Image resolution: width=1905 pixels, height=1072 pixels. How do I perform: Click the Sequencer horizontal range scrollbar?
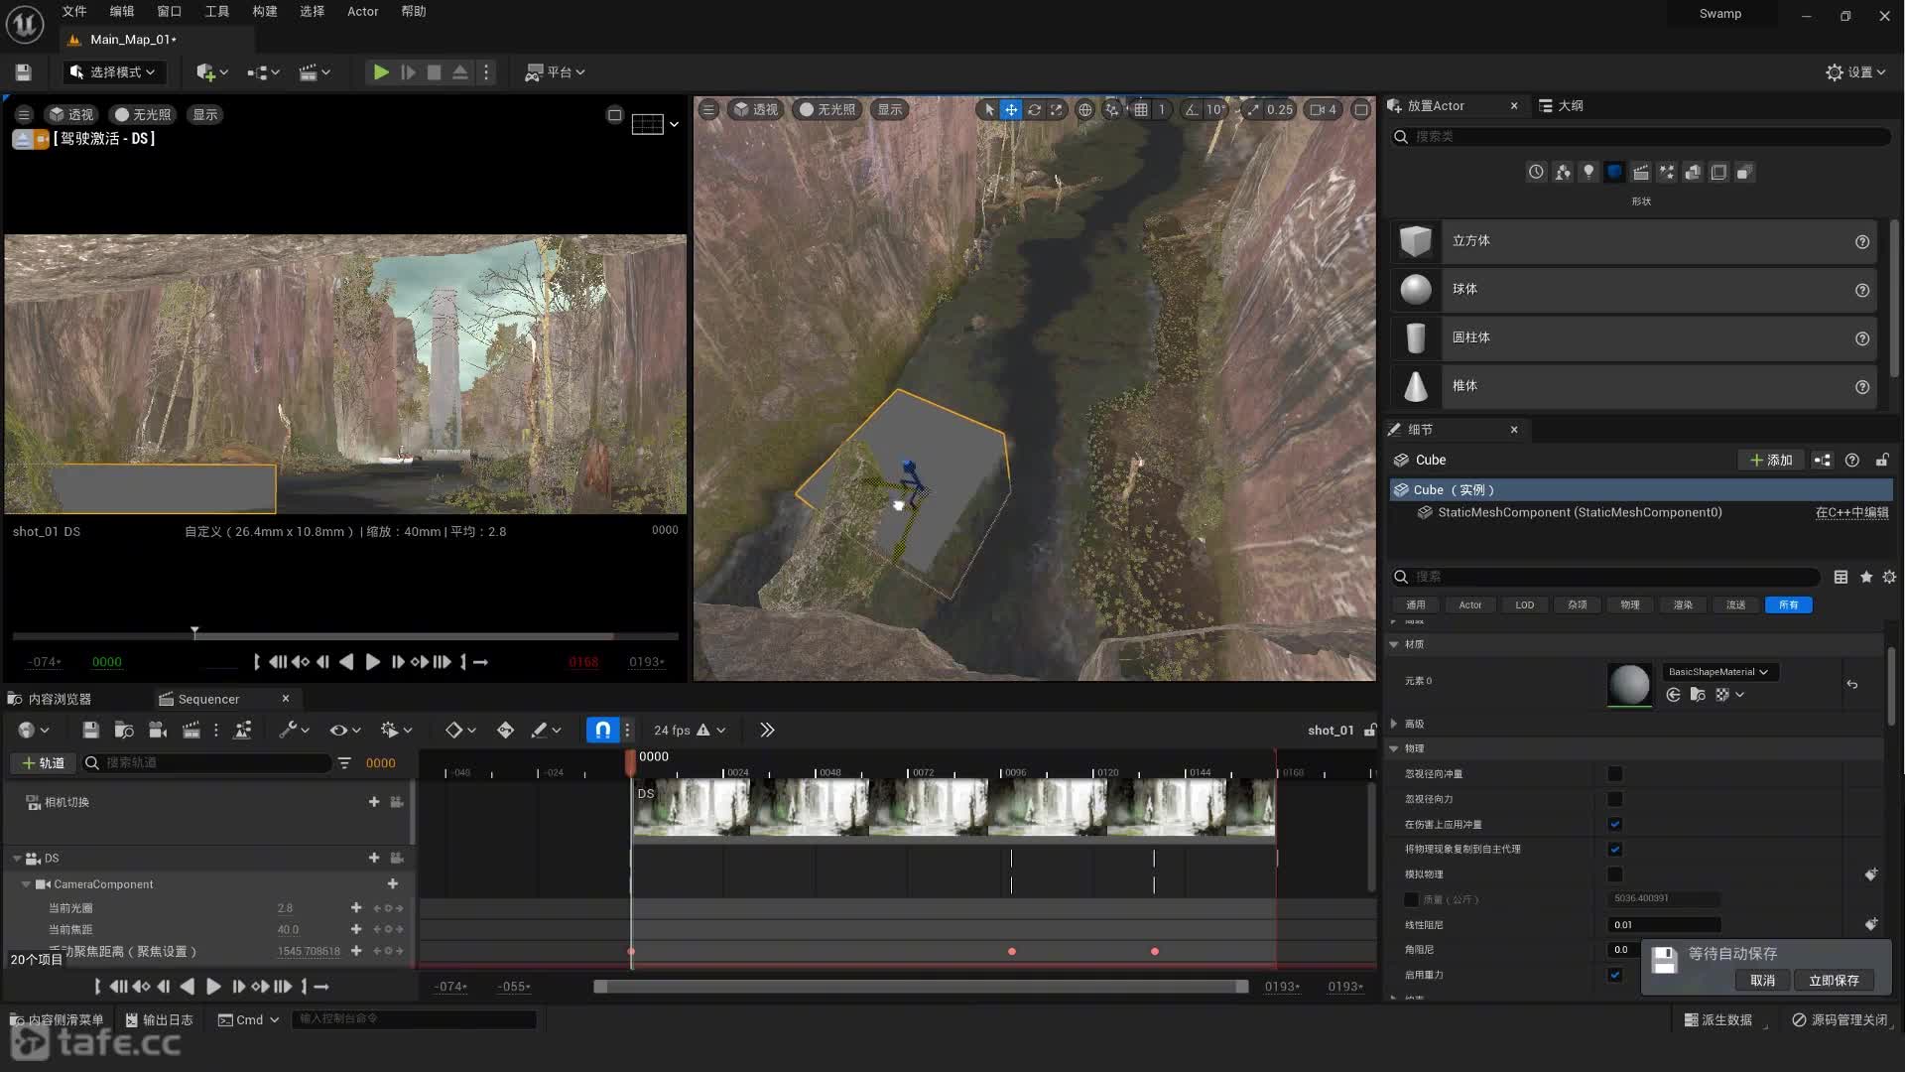pos(921,987)
